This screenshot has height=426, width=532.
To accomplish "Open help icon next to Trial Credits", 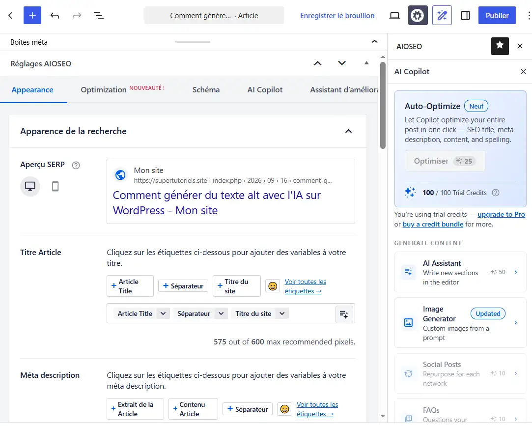I will (x=496, y=193).
